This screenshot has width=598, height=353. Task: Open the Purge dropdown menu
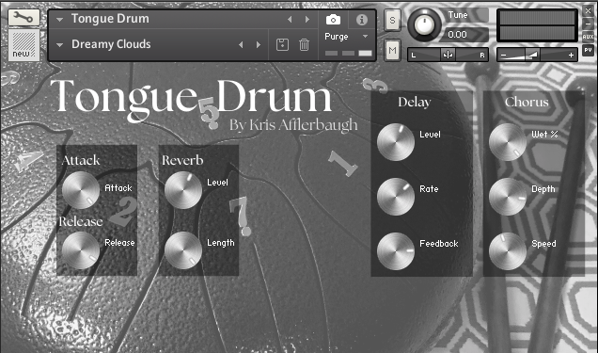tap(346, 37)
